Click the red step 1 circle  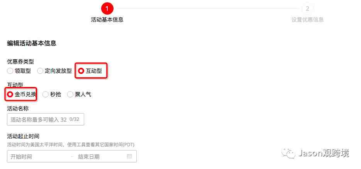coord(107,8)
